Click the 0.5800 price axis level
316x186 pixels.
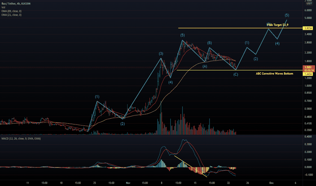[308, 109]
